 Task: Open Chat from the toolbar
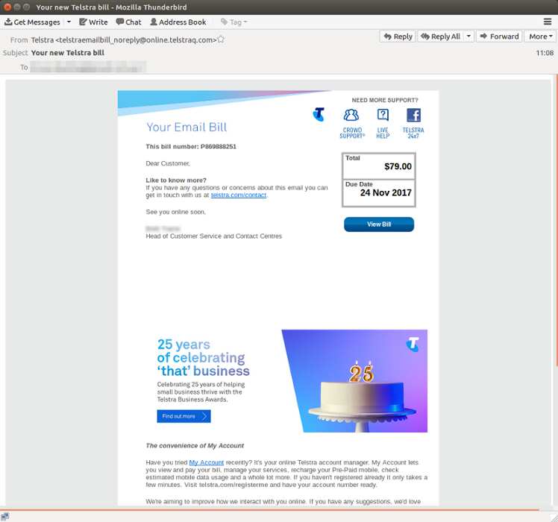point(128,22)
